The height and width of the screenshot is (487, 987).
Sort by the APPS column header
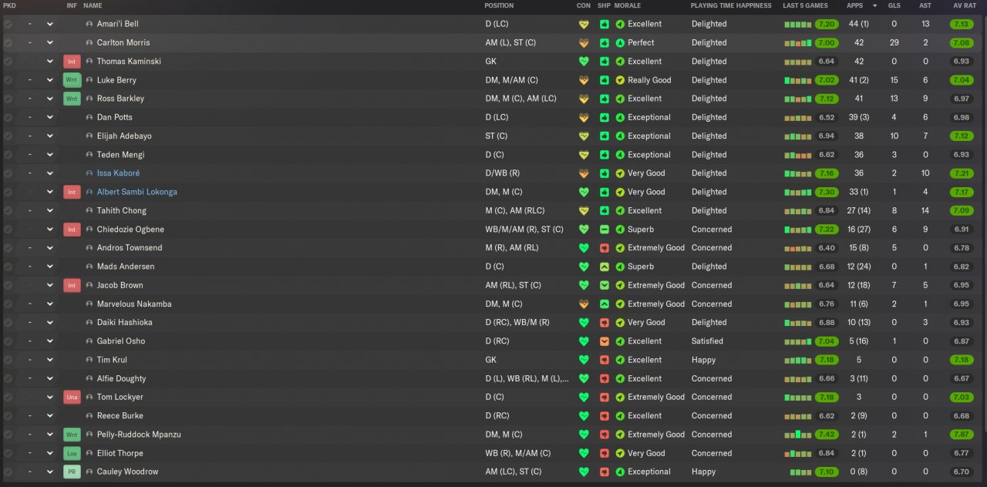(855, 5)
